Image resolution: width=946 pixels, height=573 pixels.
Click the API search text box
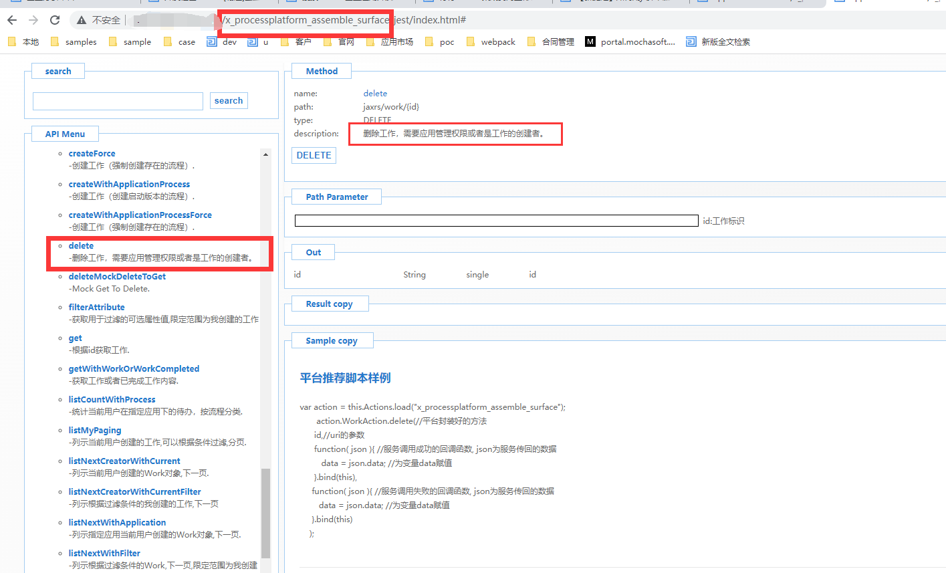tap(118, 101)
